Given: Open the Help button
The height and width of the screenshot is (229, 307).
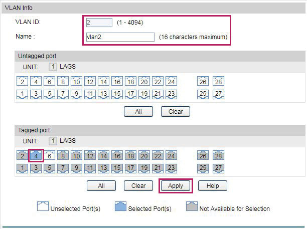Looking at the screenshot, I should 213,185.
